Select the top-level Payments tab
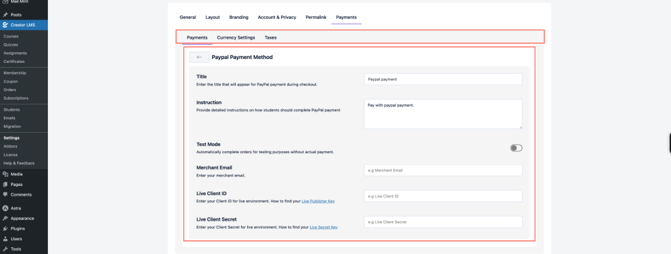 346,17
